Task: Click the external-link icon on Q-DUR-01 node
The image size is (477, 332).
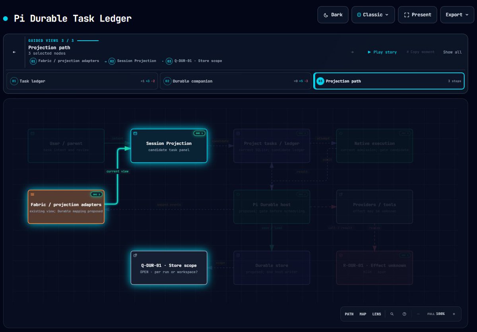Action: point(135,255)
